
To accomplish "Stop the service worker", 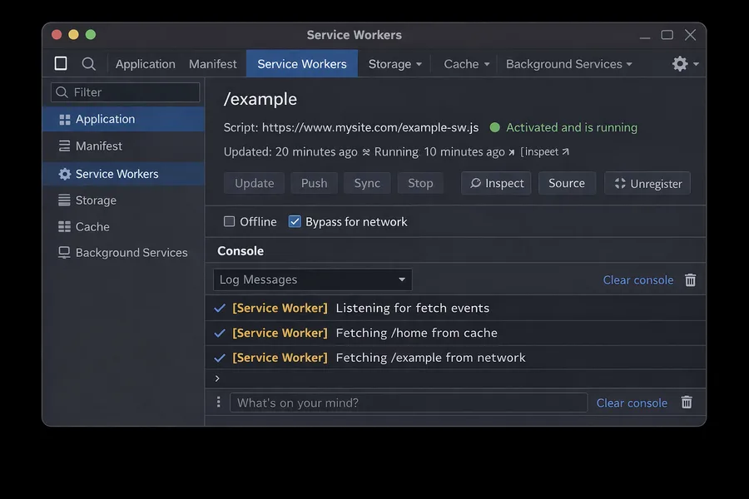I will 420,183.
